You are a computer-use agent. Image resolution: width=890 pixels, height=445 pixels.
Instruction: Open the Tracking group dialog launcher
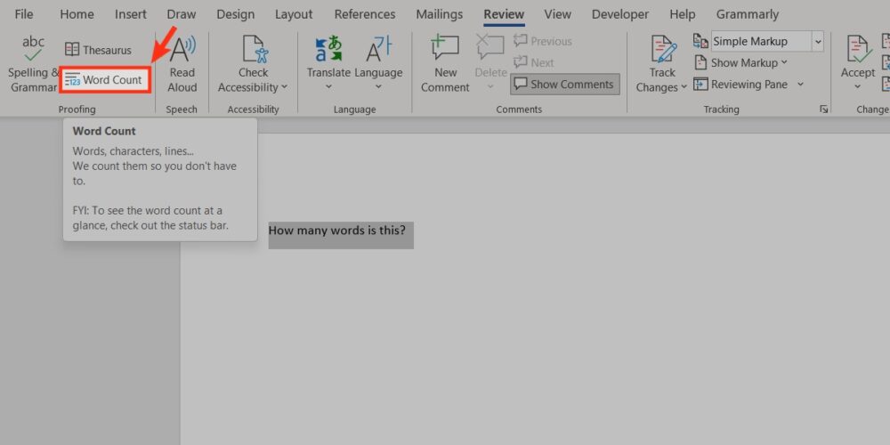pyautogui.click(x=823, y=109)
